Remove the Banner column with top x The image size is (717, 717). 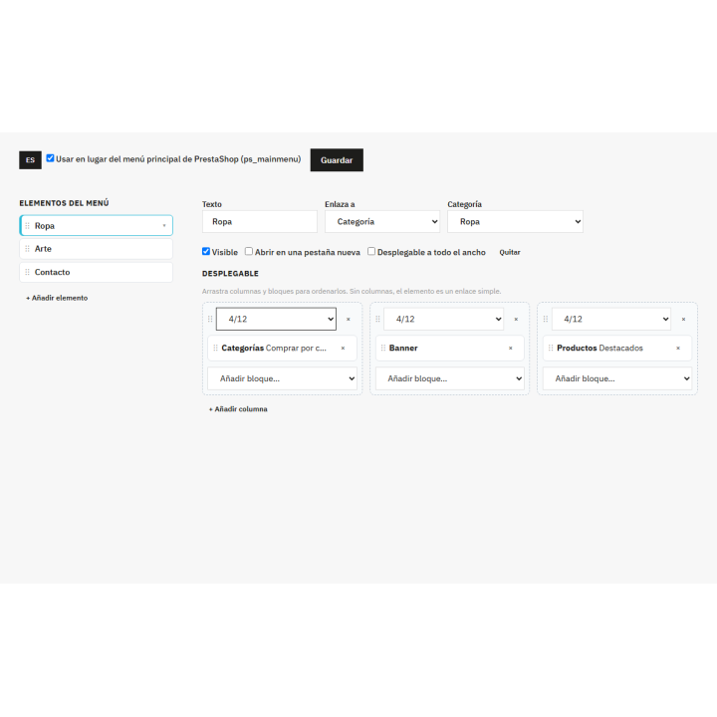tap(516, 320)
